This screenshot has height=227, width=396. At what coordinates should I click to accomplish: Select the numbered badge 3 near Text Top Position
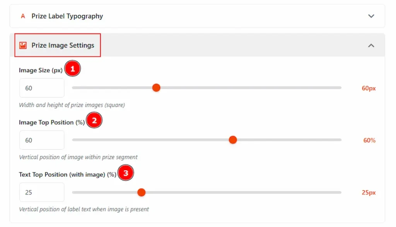(x=126, y=173)
